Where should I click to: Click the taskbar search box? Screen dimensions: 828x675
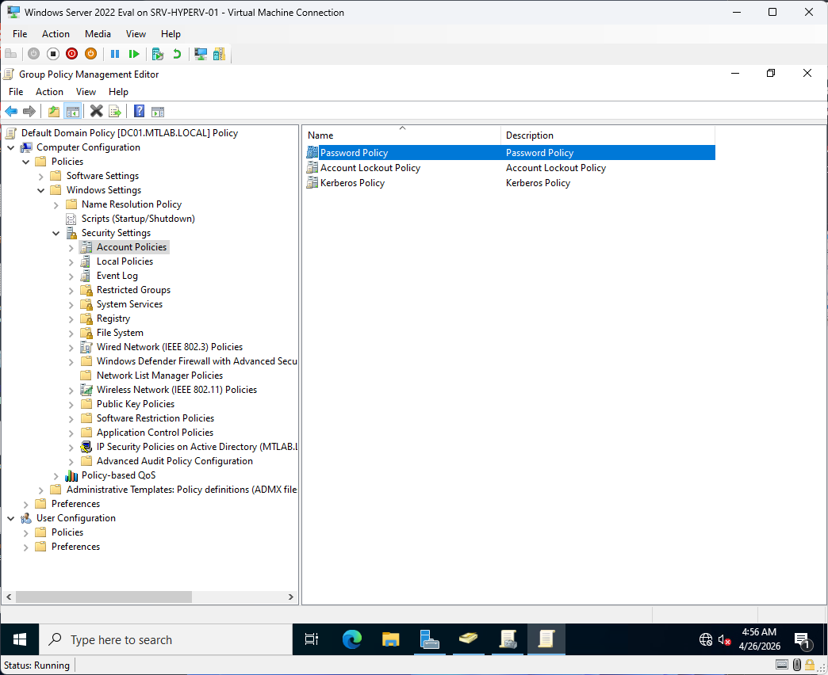pyautogui.click(x=166, y=639)
